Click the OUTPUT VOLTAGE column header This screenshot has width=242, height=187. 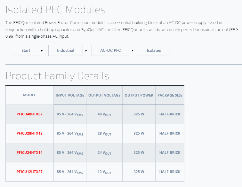coord(104,95)
